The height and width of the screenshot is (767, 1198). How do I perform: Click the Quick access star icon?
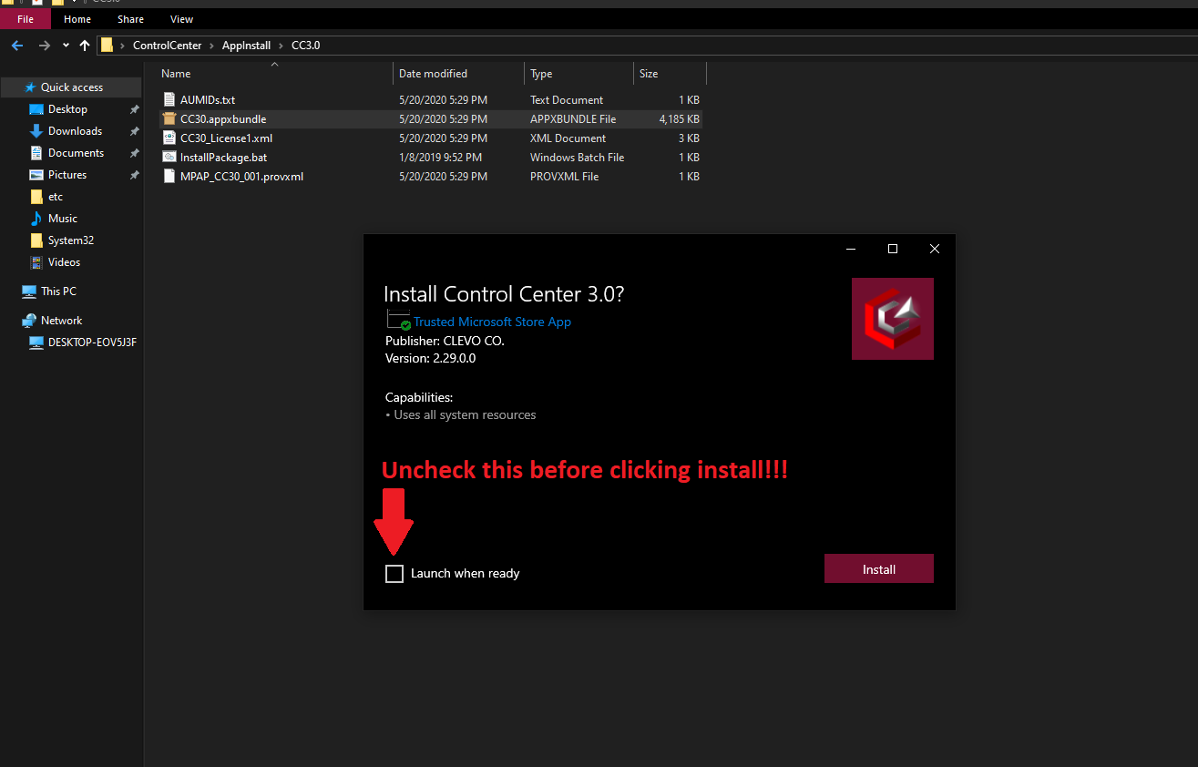click(x=30, y=87)
